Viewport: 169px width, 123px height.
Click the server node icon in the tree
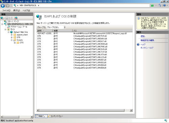(5, 24)
